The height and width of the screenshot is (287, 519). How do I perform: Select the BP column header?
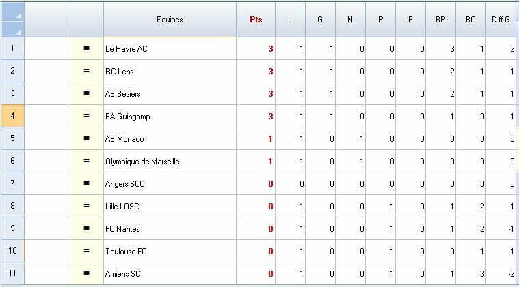pyautogui.click(x=440, y=20)
